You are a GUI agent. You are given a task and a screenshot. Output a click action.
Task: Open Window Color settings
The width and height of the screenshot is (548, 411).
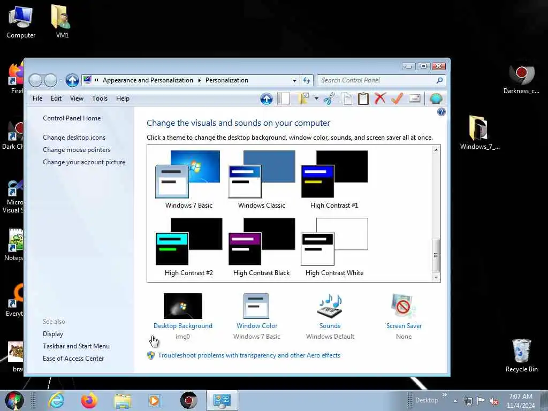[x=256, y=316]
